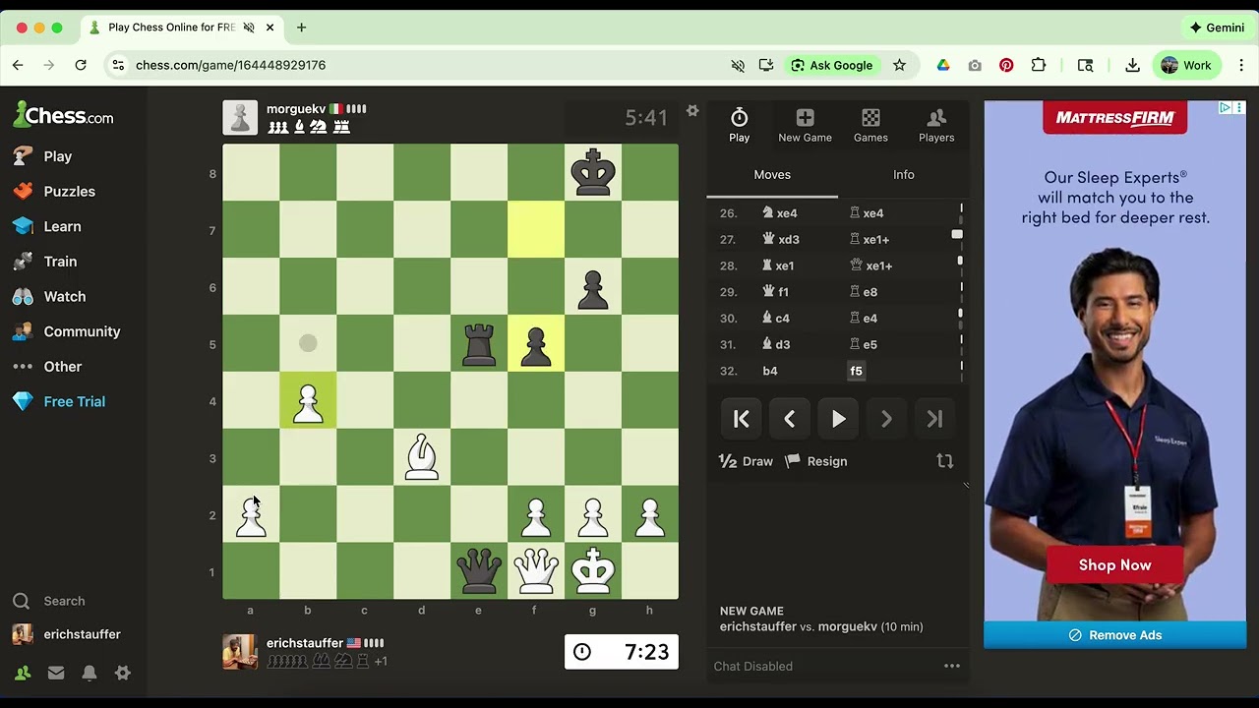The width and height of the screenshot is (1259, 708).
Task: Select the New Game tab
Action: coord(805,126)
